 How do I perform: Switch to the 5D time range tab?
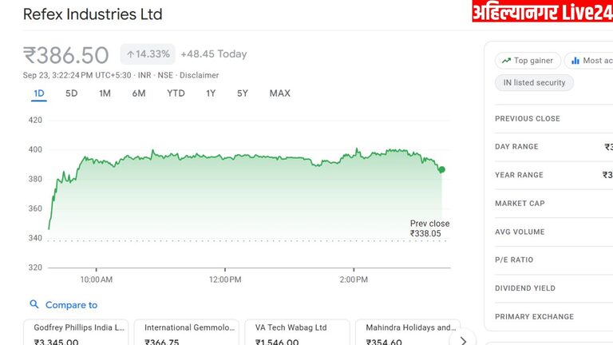(x=72, y=93)
